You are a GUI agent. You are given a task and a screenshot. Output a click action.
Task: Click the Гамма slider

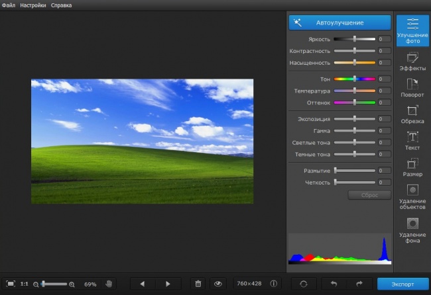(x=355, y=130)
